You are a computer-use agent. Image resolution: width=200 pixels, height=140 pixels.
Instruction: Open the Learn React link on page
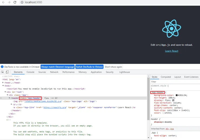(x=172, y=51)
